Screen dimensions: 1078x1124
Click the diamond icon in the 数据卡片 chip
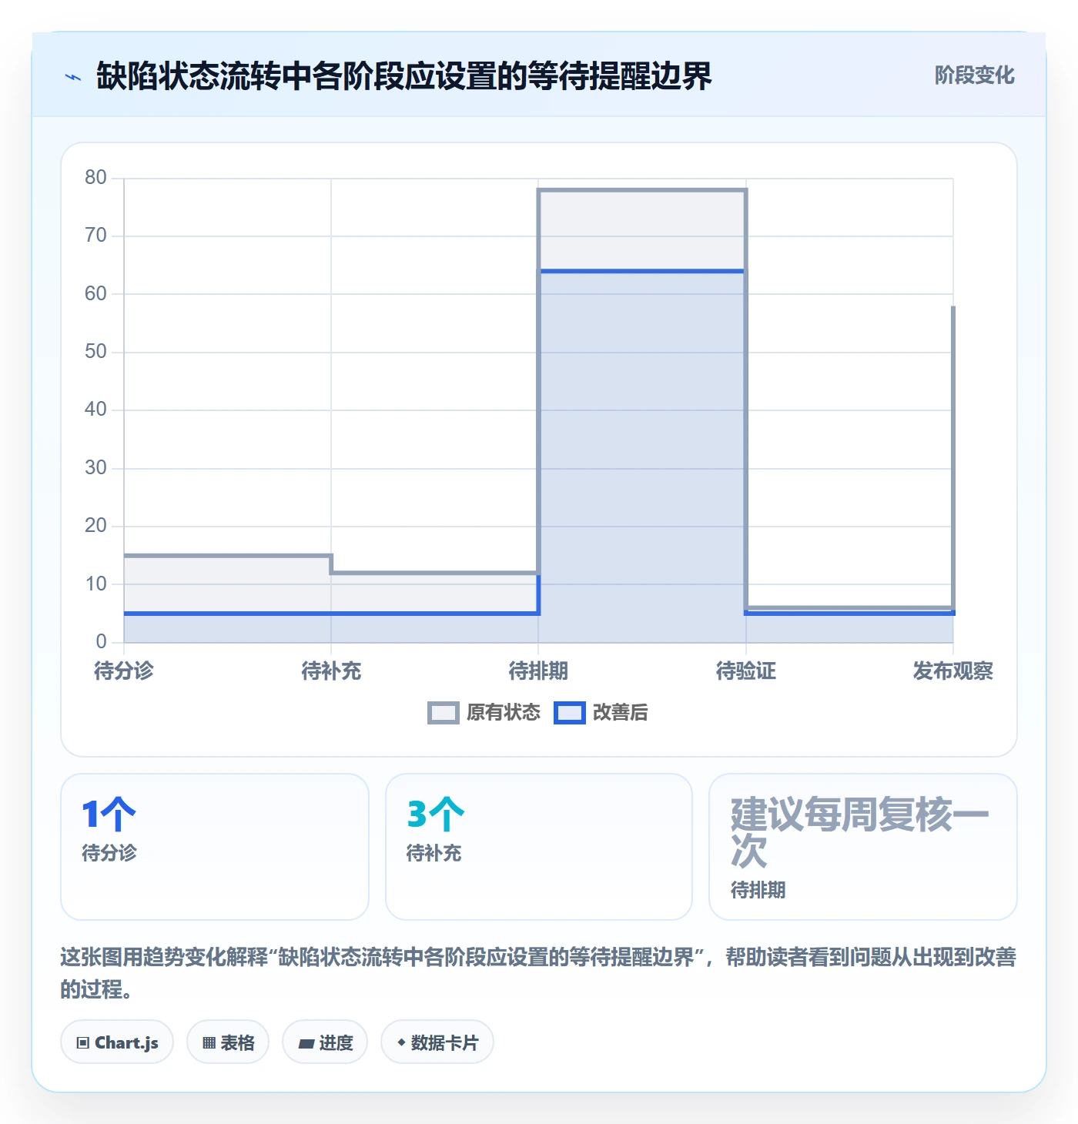click(401, 1042)
